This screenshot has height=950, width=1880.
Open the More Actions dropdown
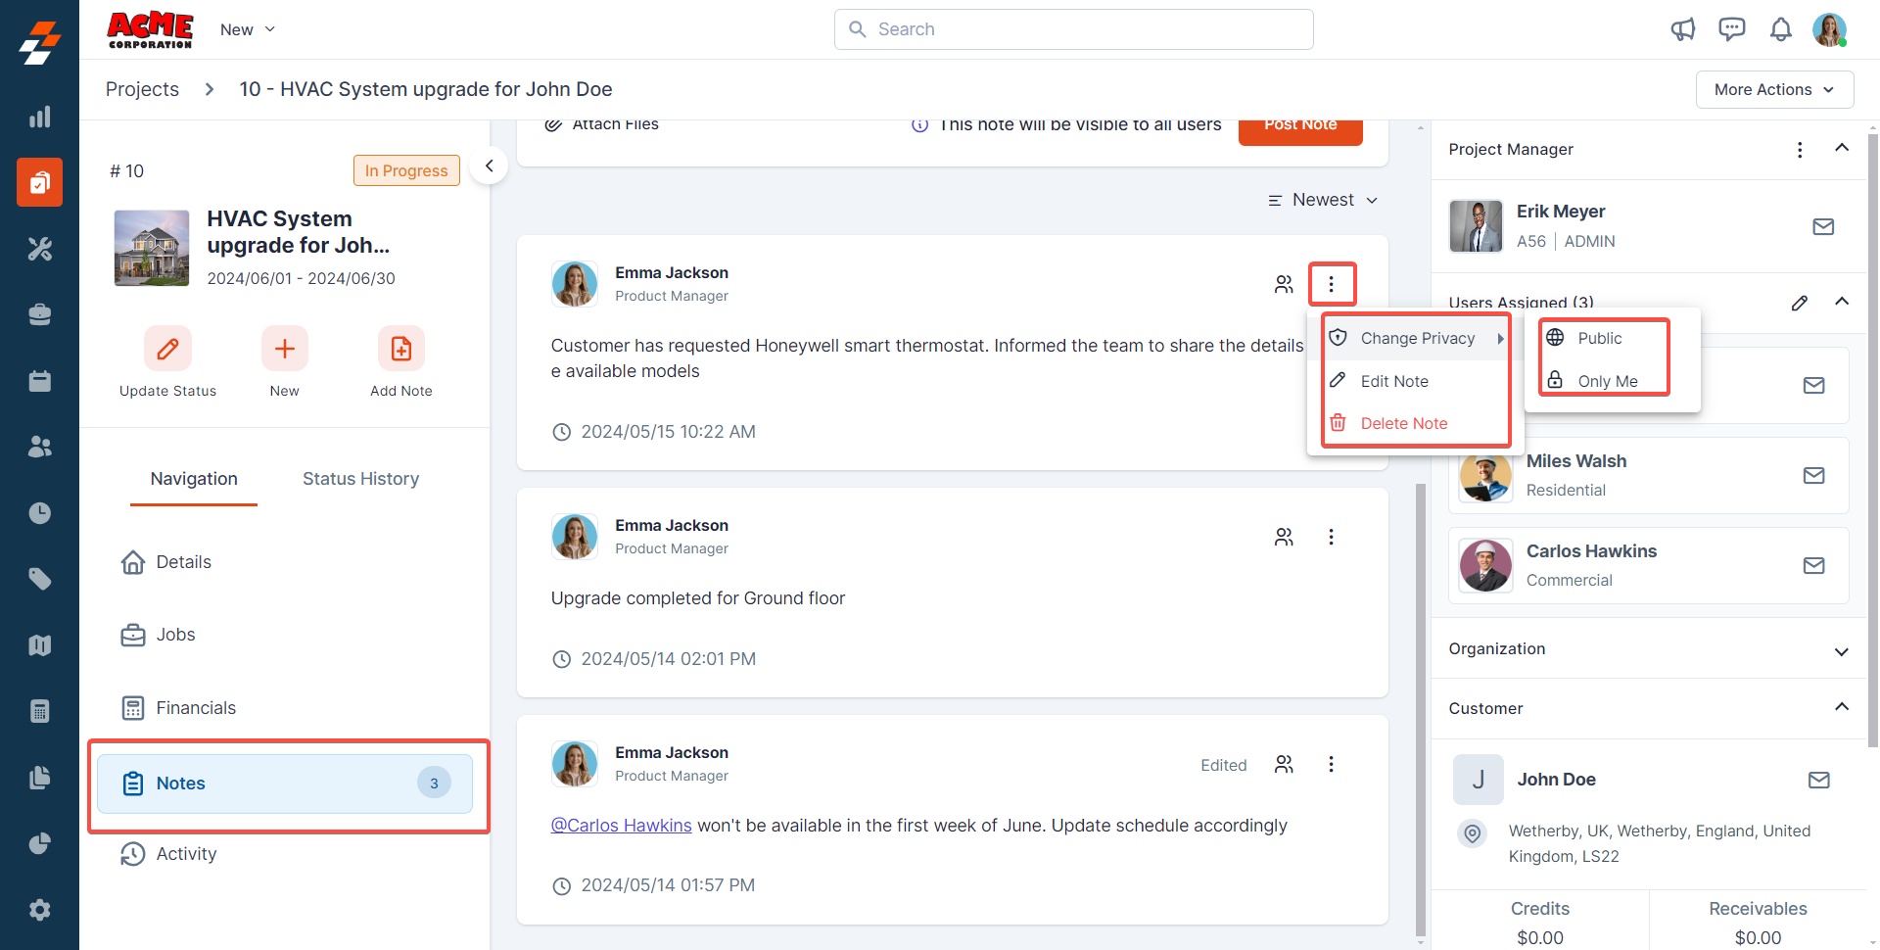(1774, 89)
